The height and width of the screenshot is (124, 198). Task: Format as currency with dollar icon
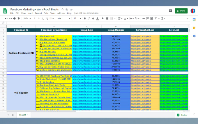(35, 18)
